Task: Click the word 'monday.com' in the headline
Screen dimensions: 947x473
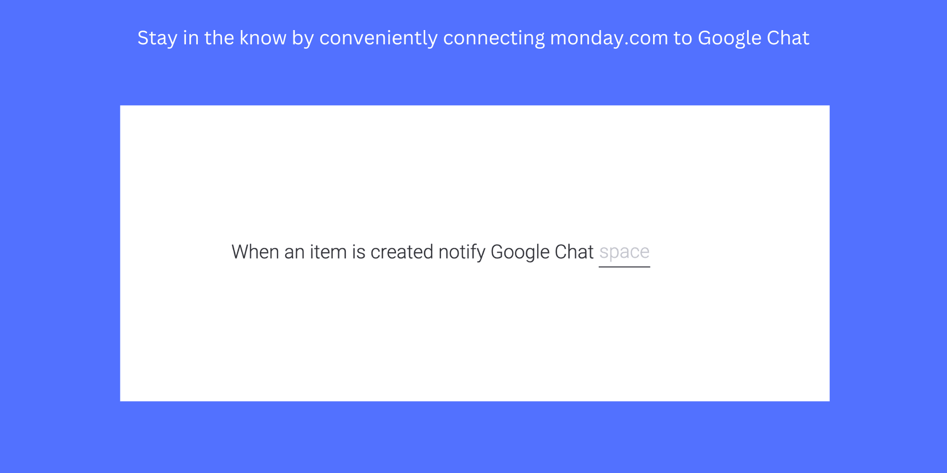Action: [x=609, y=38]
